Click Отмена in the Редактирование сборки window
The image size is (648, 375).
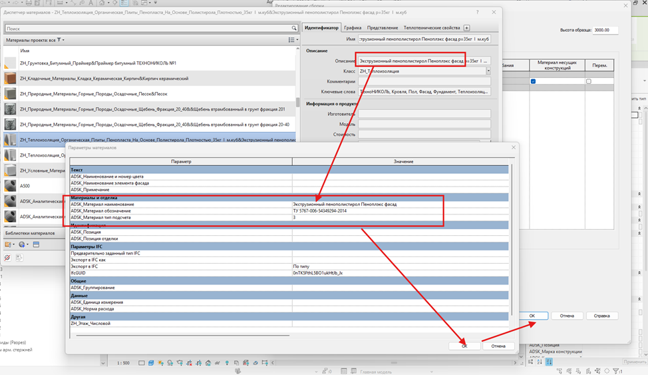(567, 316)
